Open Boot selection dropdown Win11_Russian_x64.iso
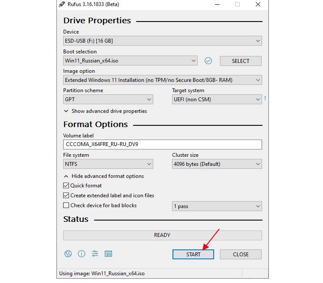Image resolution: width=323 pixels, height=283 pixels. [130, 61]
